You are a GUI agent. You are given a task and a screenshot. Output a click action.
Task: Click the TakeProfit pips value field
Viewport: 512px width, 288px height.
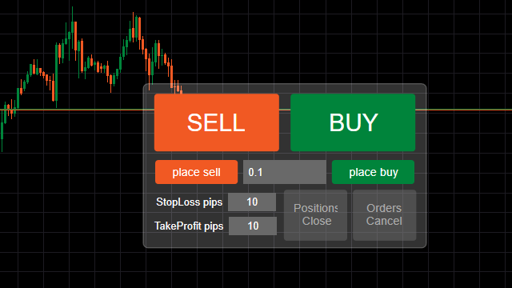click(x=253, y=226)
